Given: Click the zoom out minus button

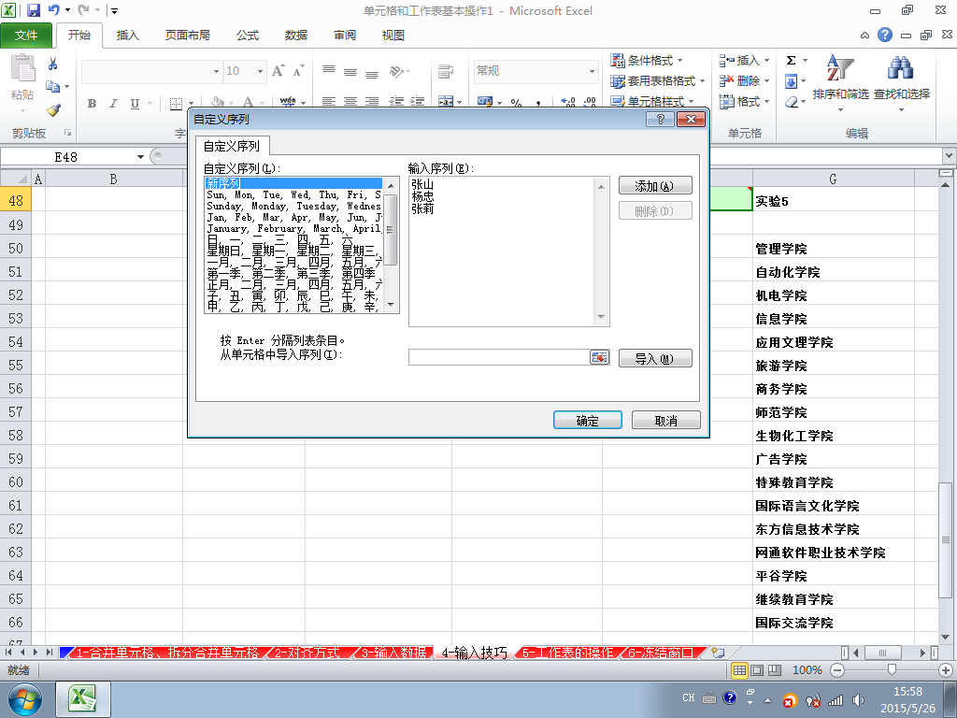Looking at the screenshot, I should [837, 670].
